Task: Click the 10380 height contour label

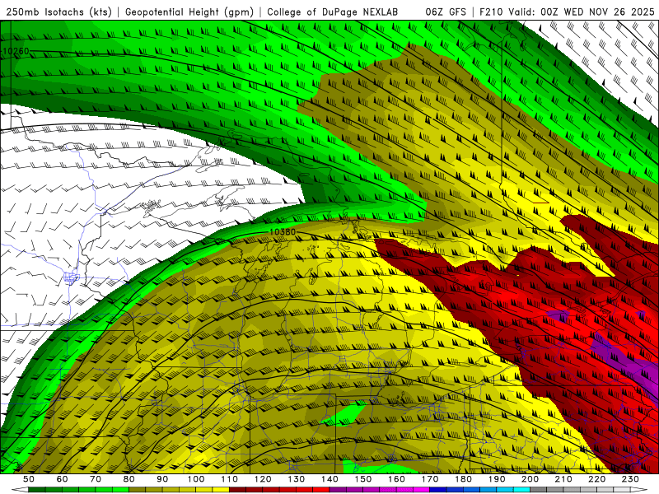Action: 283,232
